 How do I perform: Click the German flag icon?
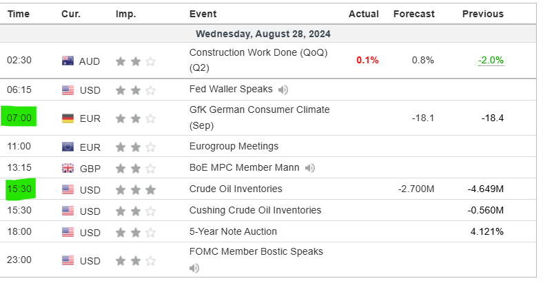tap(68, 118)
